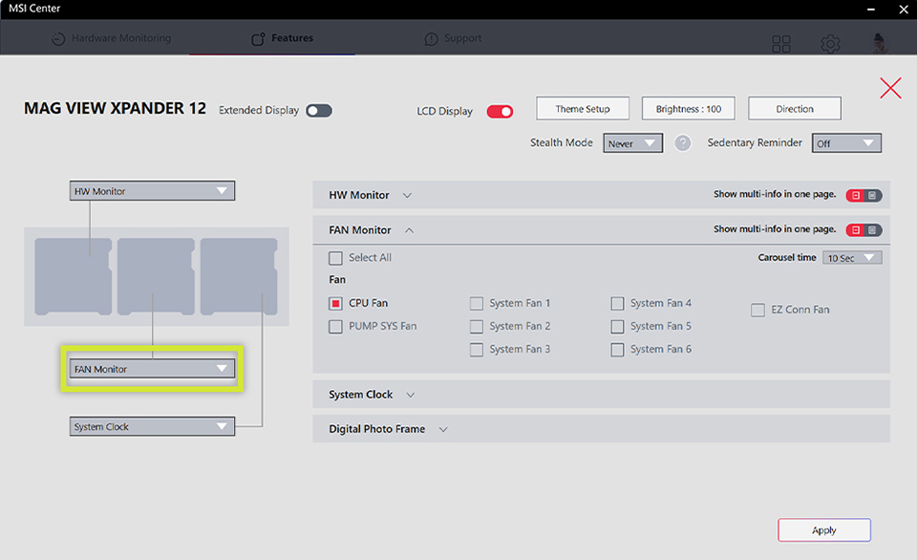Select the right display screen preview
Viewport: 917px width, 560px height.
pos(239,276)
